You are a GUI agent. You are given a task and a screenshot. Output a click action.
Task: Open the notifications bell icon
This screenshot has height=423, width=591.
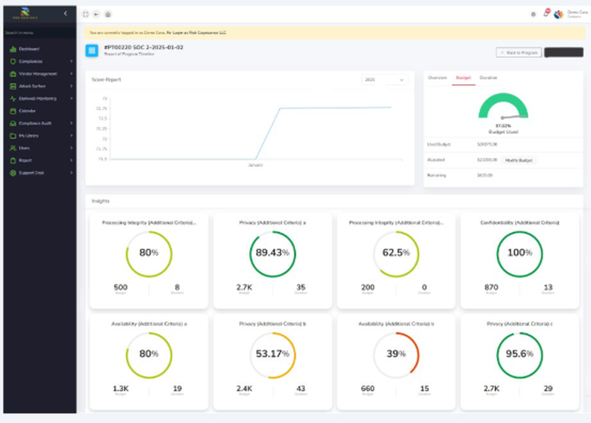(545, 14)
